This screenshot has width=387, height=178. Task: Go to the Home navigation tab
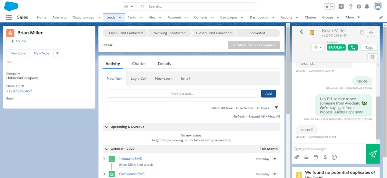point(42,17)
